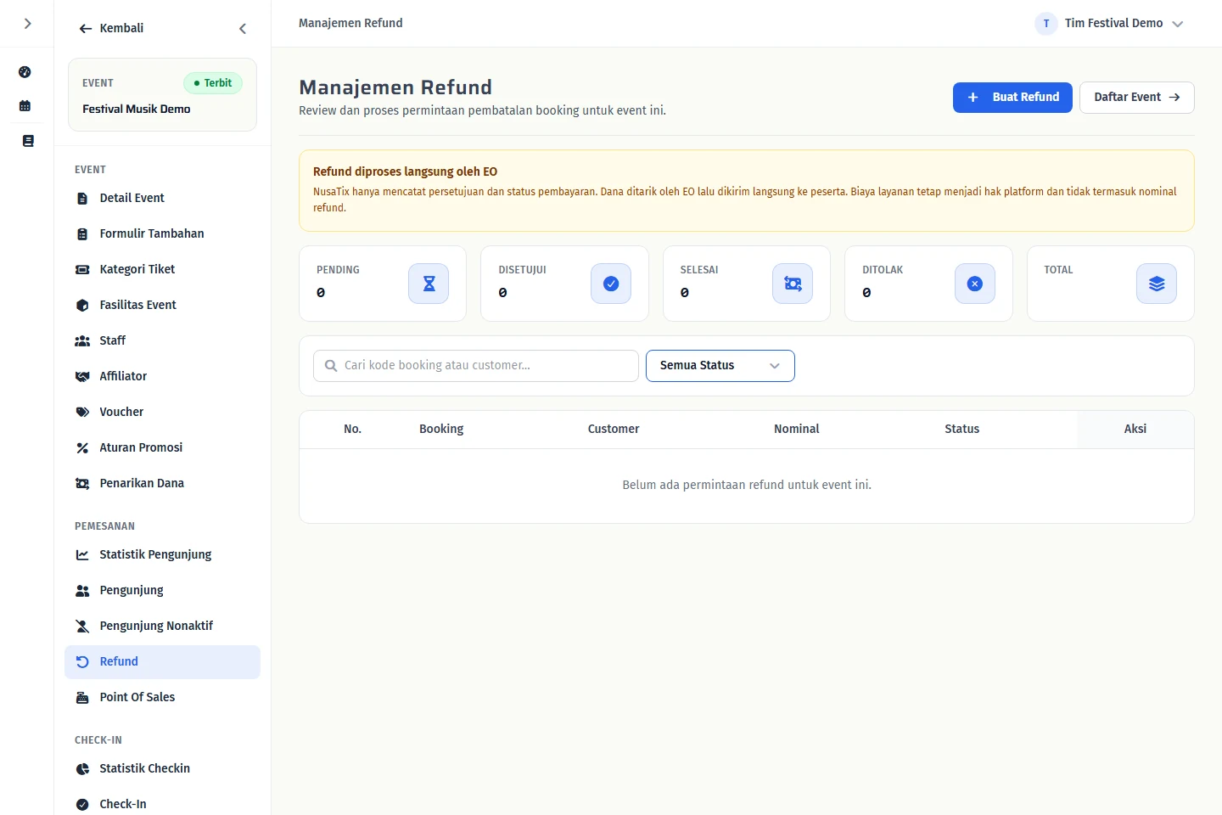The image size is (1222, 815).
Task: Click the Status column header
Action: point(962,430)
